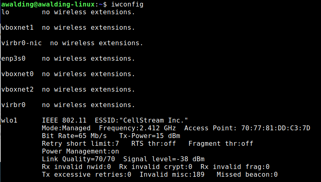The height and width of the screenshot is (182, 321).
Task: Click the lo interface name
Action: click(6, 12)
